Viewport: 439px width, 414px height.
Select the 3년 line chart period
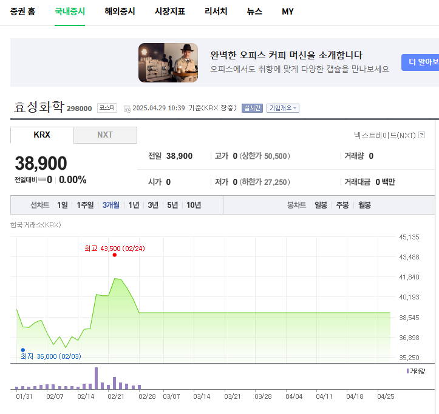[x=153, y=205]
